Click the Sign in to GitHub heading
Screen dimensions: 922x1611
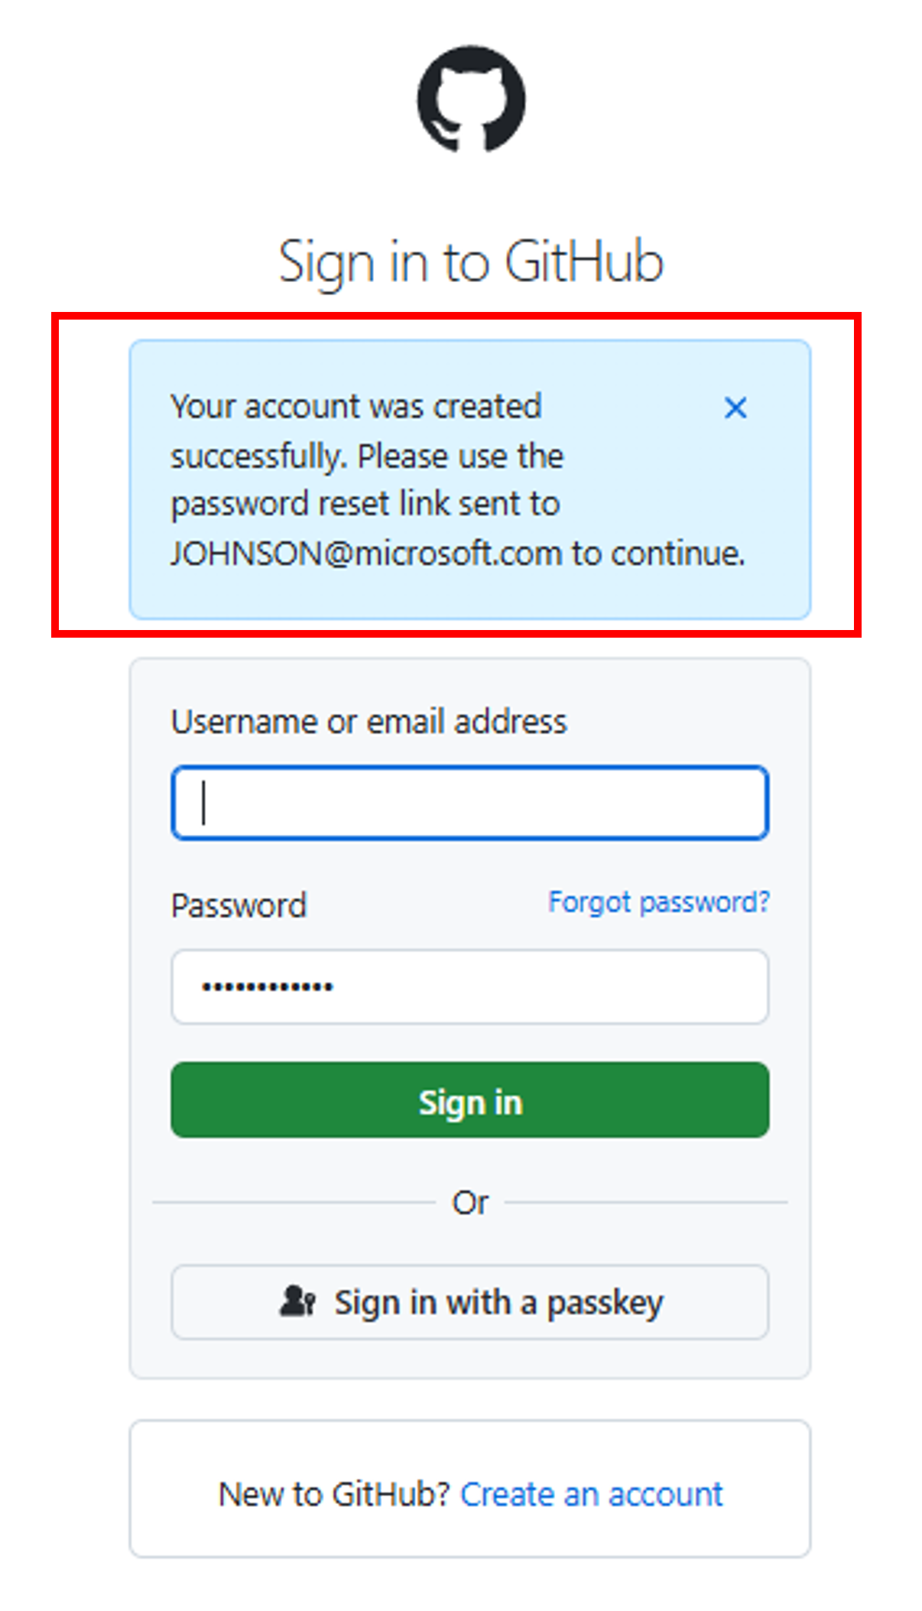click(x=471, y=261)
